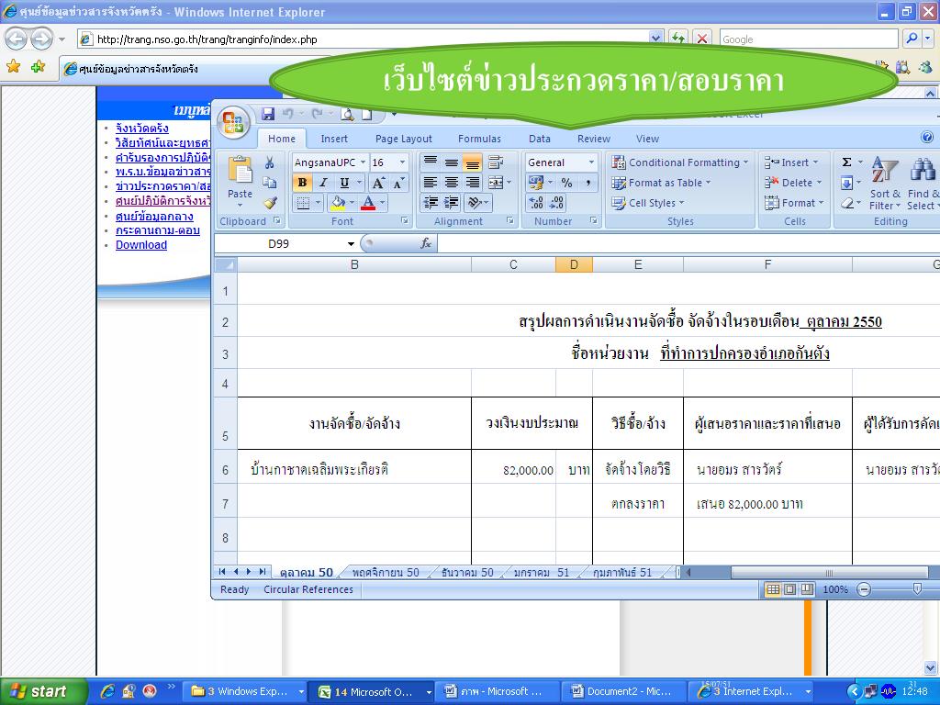Open Cell Styles gallery
This screenshot has width=940, height=705.
[647, 203]
